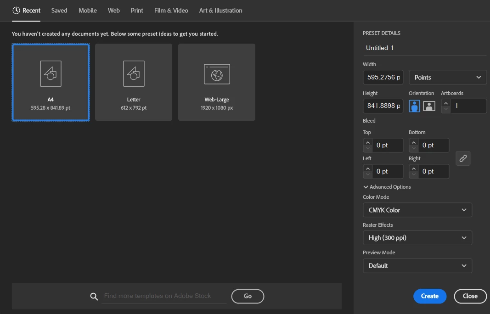The height and width of the screenshot is (314, 490).
Task: Click the Right bleed 0 pt field
Action: pos(434,172)
